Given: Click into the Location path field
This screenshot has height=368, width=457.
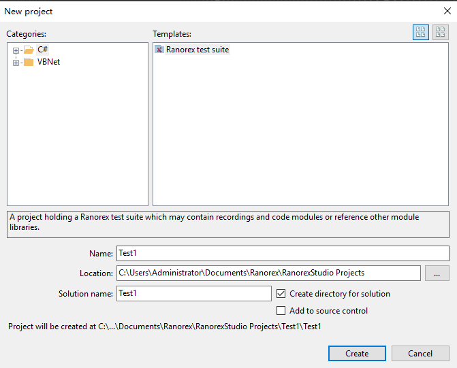Looking at the screenshot, I should click(268, 273).
